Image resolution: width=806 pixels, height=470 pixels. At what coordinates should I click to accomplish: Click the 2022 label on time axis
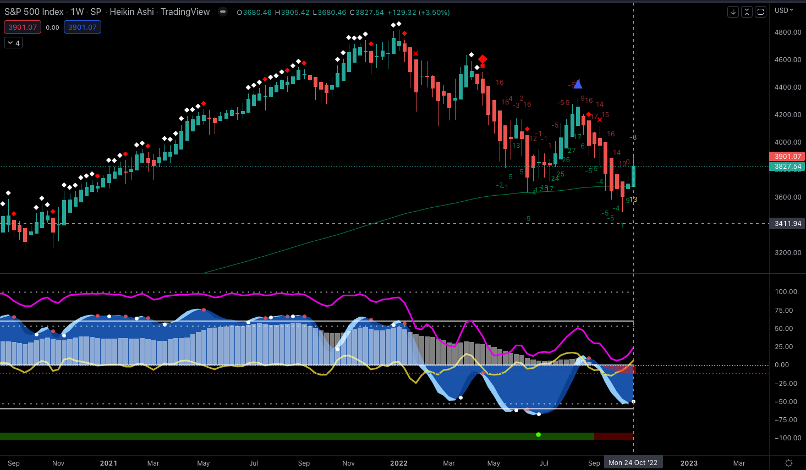[399, 463]
